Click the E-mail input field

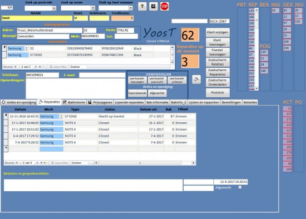102,75
